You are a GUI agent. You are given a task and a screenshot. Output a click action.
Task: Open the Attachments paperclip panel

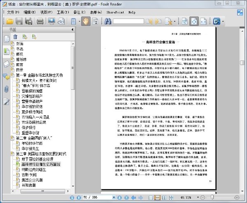click(x=6, y=89)
